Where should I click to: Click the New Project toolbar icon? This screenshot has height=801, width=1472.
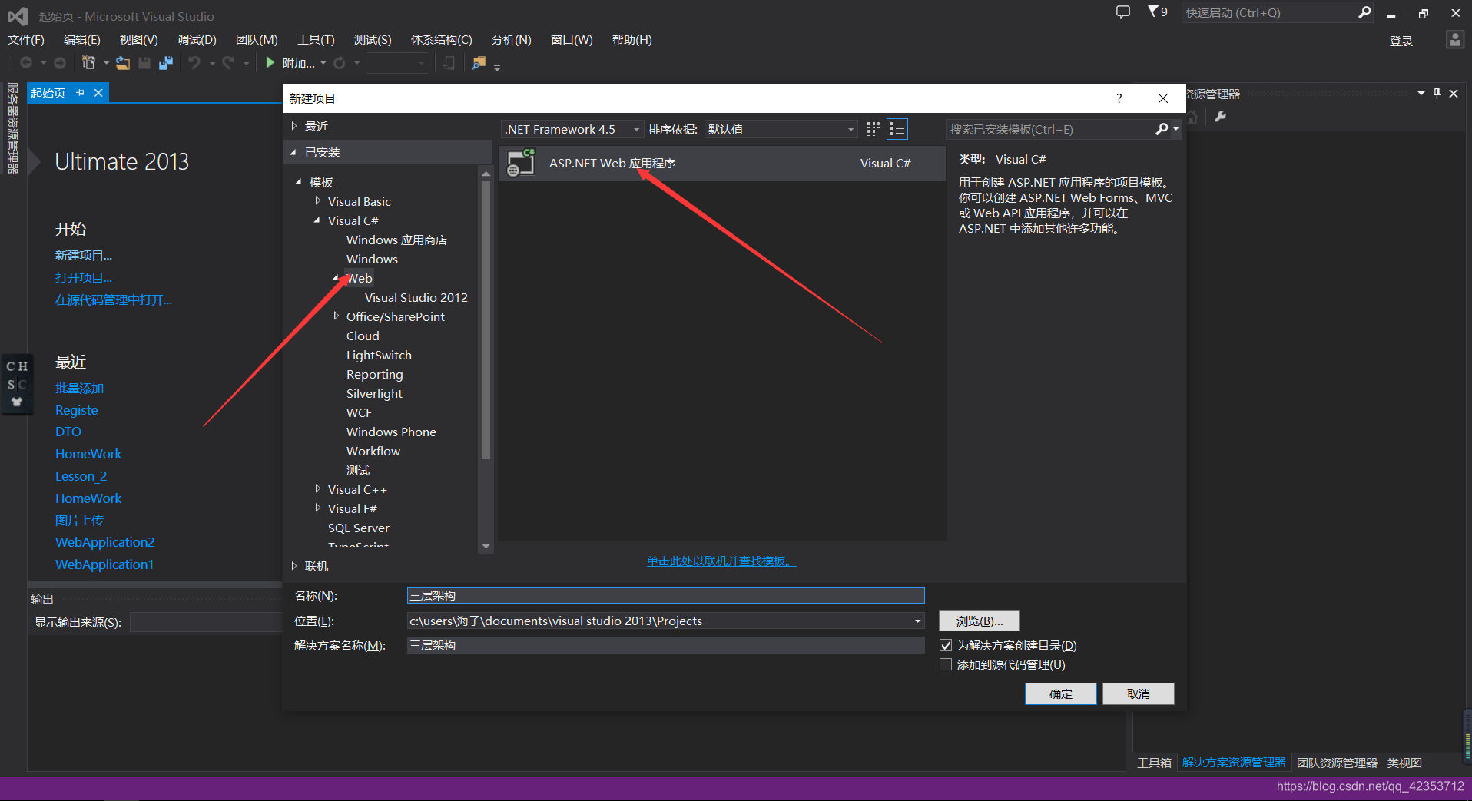point(89,63)
